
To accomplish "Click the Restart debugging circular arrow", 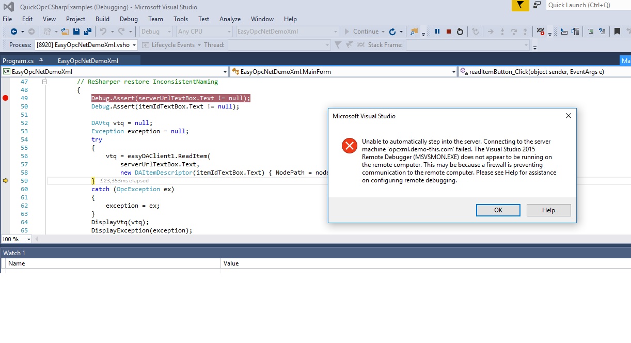I will (460, 32).
